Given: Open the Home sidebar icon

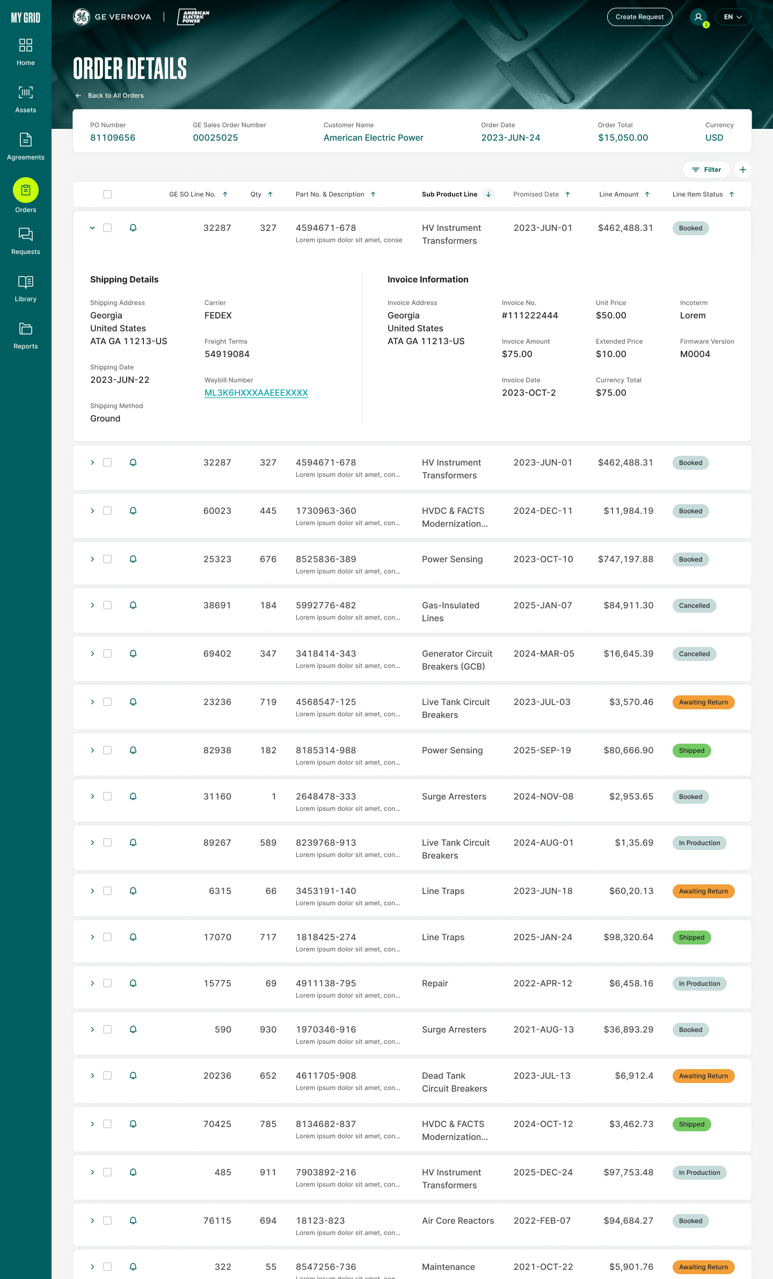Looking at the screenshot, I should pyautogui.click(x=26, y=45).
